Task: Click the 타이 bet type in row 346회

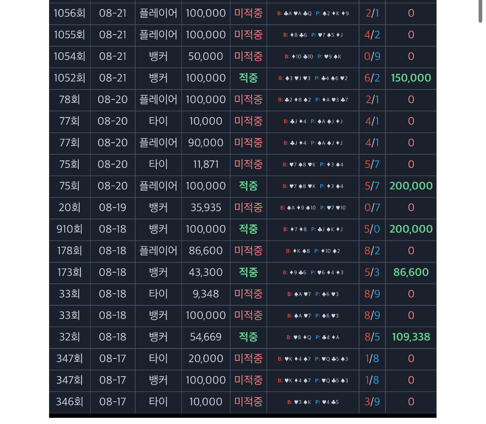Action: 158,402
